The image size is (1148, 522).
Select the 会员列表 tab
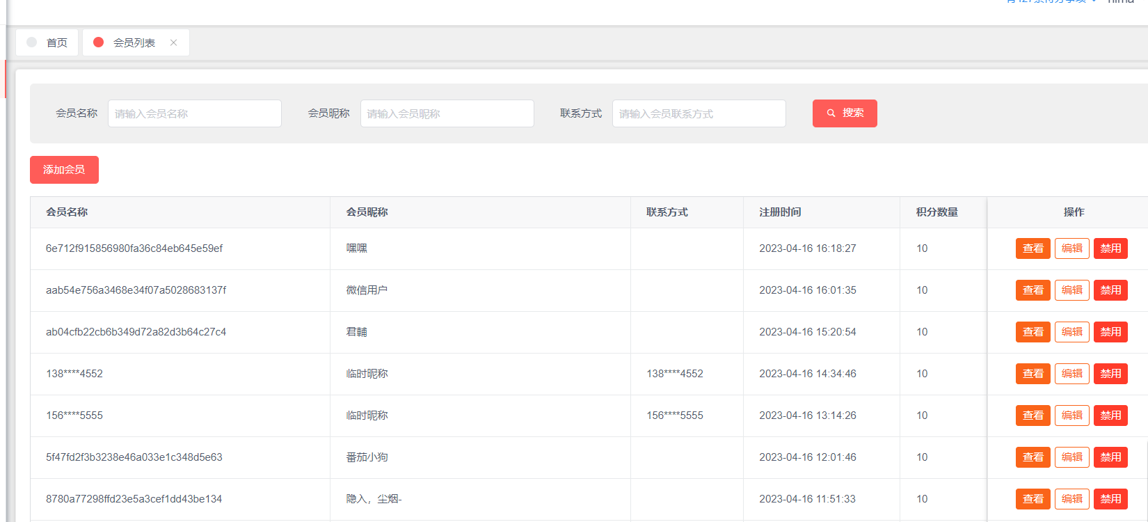(136, 42)
